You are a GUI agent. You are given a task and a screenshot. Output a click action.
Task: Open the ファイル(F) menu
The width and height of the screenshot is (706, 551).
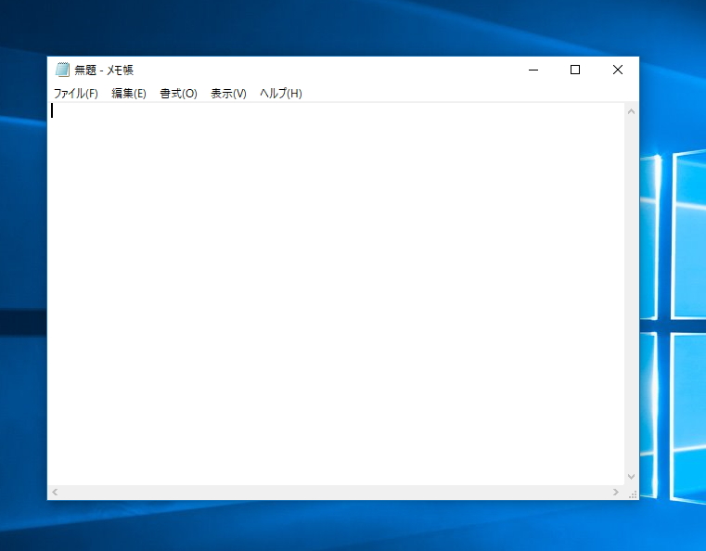[76, 93]
